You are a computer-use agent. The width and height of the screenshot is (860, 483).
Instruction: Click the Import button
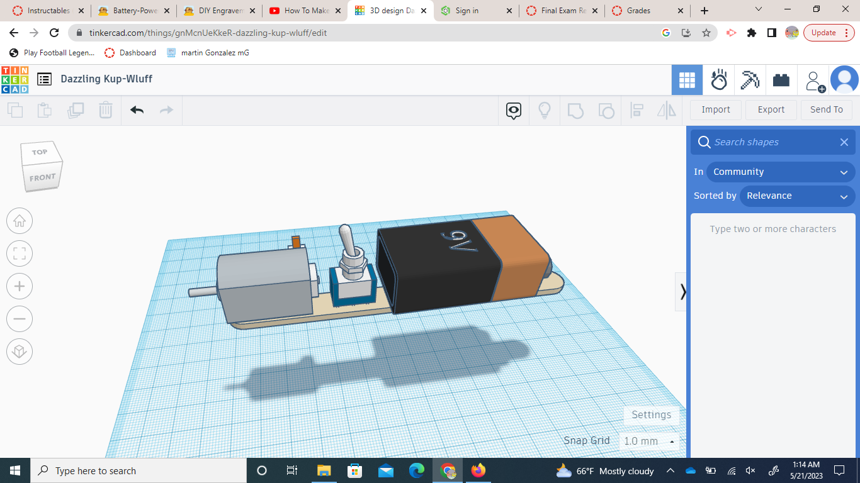click(715, 109)
